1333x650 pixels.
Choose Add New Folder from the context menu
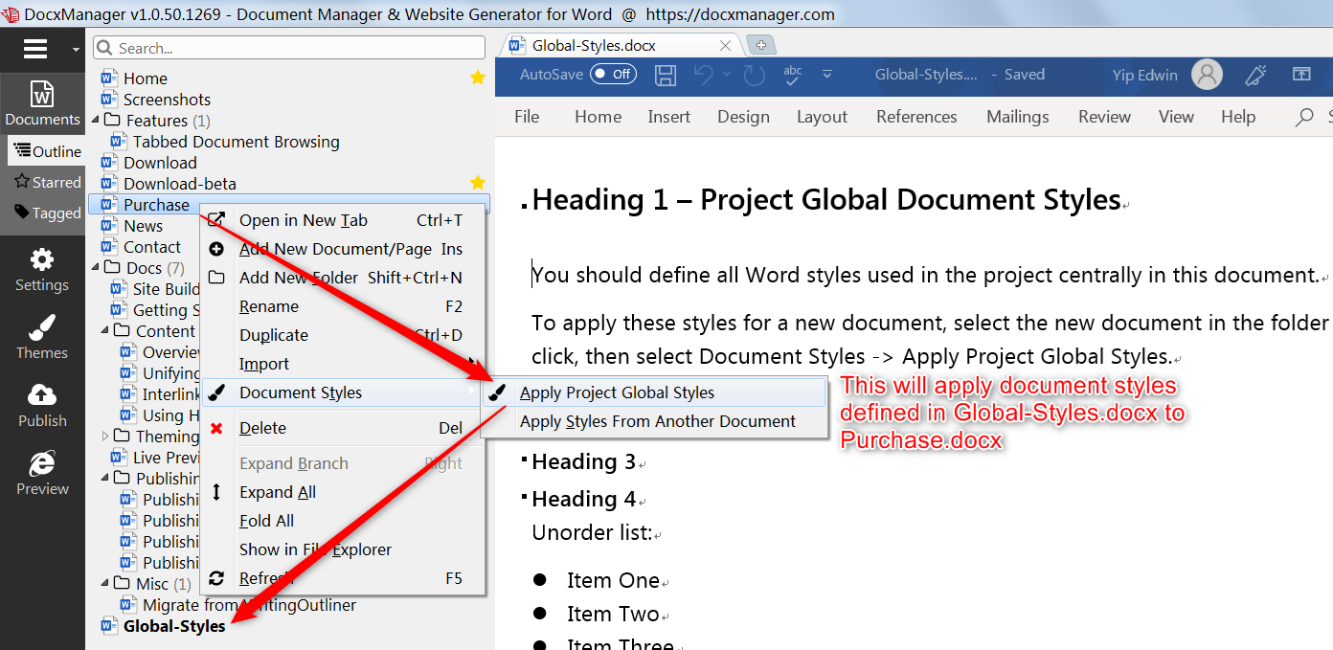343,278
